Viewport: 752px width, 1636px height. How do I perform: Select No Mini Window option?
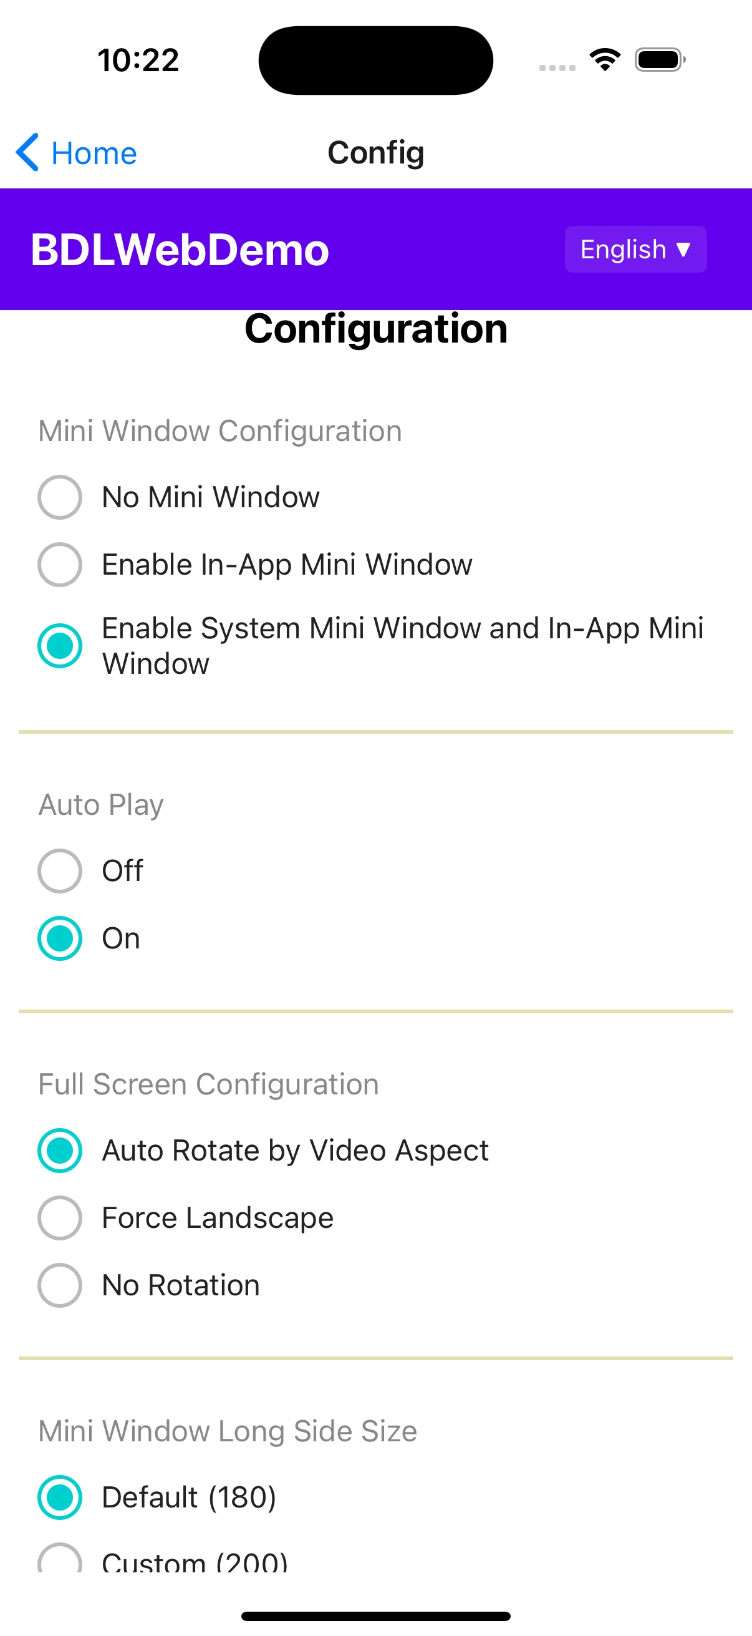coord(60,497)
